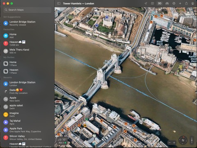Viewport: 197px width, 148px height.
Task: Add Home address in Favourites
Action: pyautogui.click(x=27, y=36)
